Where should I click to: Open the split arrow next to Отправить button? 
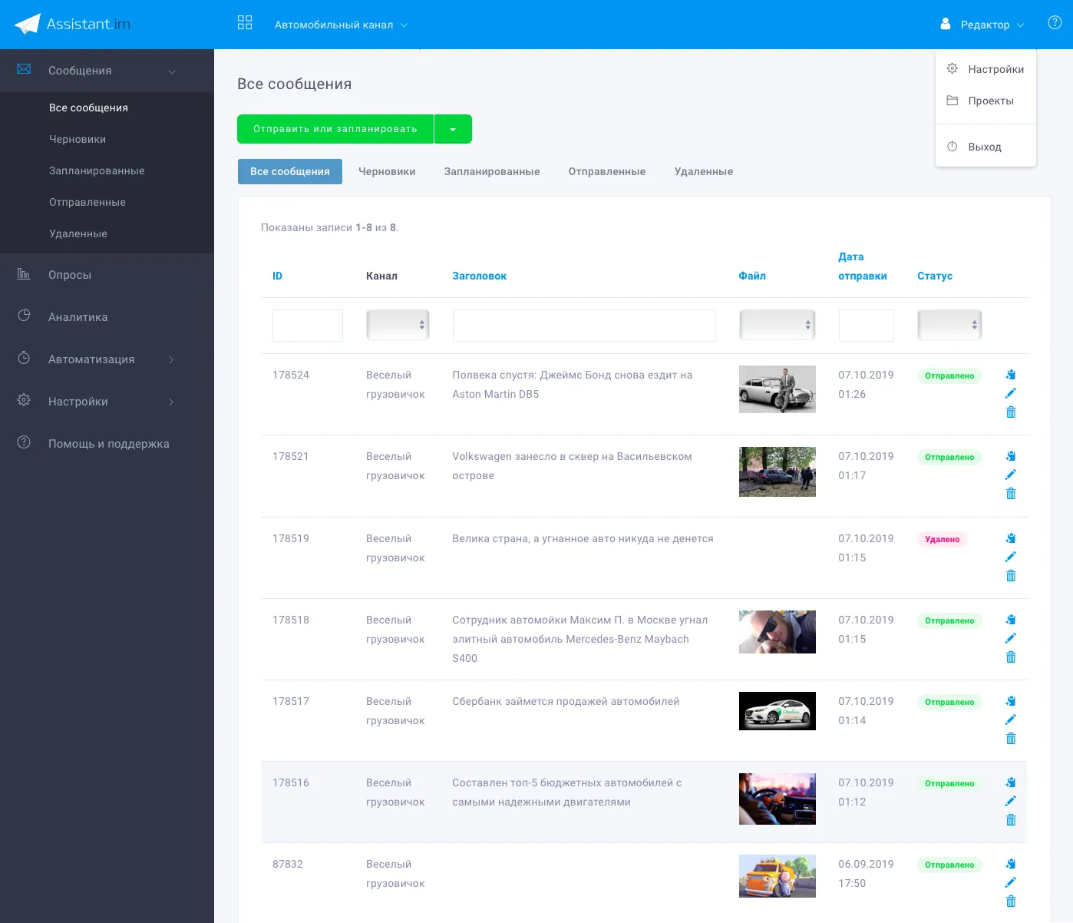coord(453,129)
